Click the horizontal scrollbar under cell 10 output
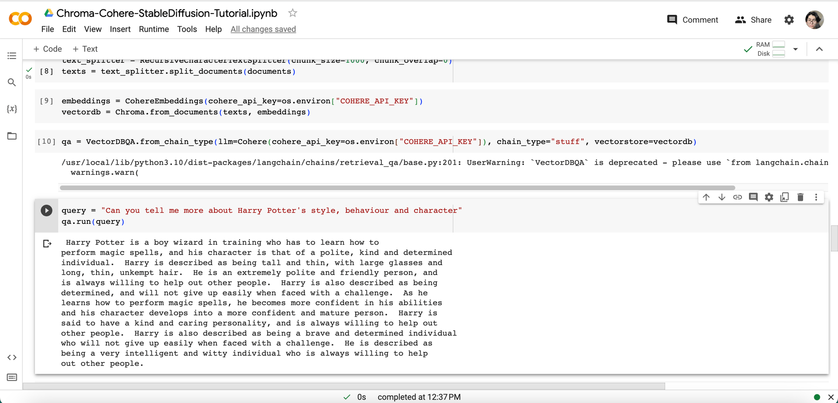 397,188
